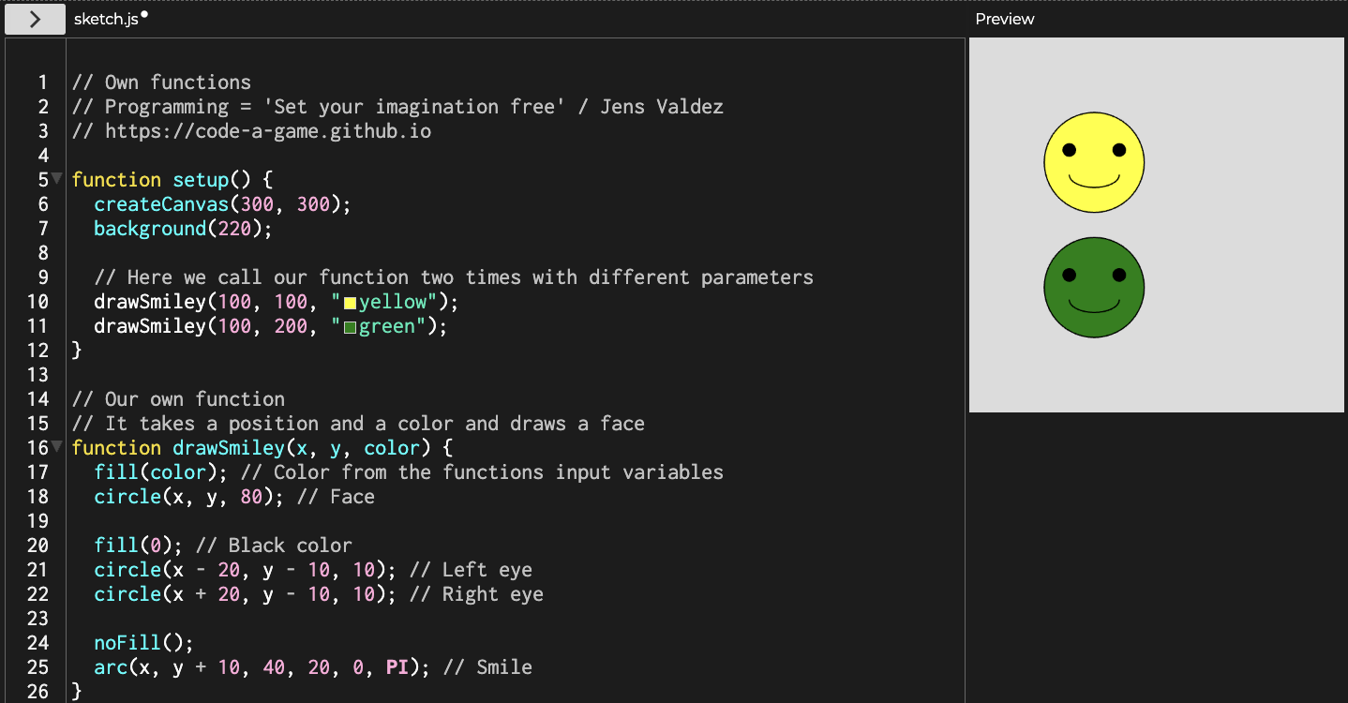Click the yellow smiley in the preview
The width and height of the screenshot is (1348, 703).
point(1094,161)
